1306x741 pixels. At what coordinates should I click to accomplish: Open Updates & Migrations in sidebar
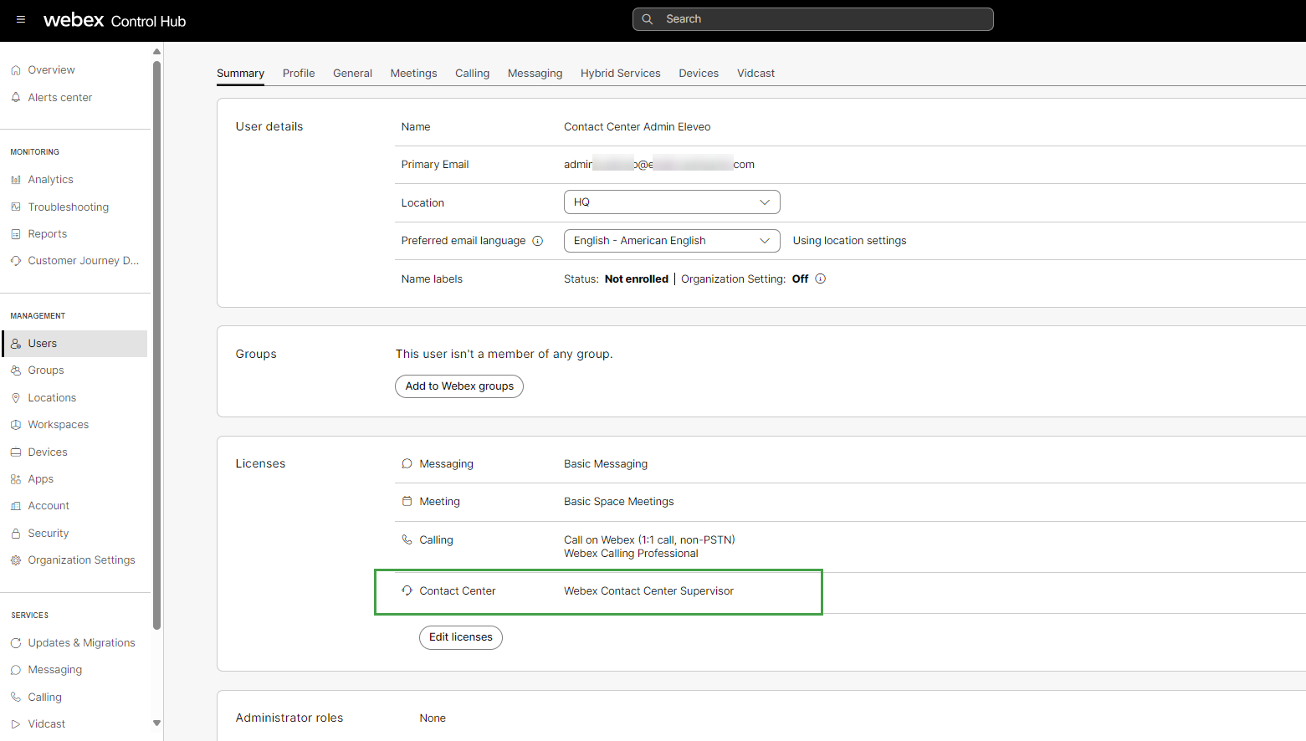[81, 643]
